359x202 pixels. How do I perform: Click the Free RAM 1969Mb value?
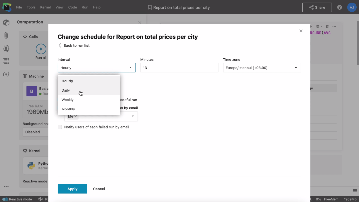tap(37, 112)
